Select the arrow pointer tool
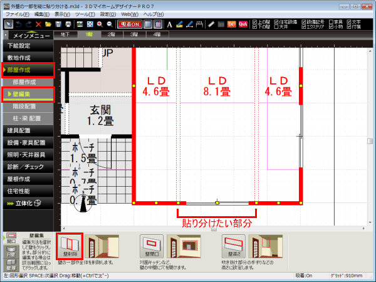 [8, 24]
